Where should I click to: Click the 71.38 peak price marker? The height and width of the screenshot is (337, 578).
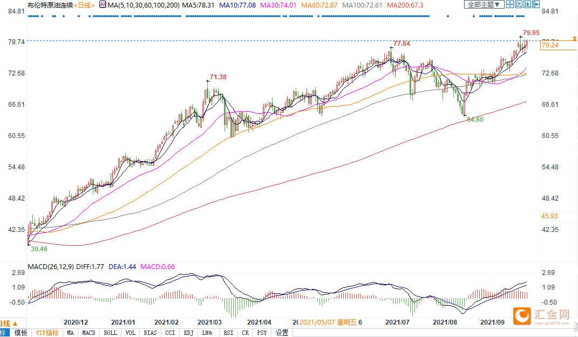(x=218, y=77)
